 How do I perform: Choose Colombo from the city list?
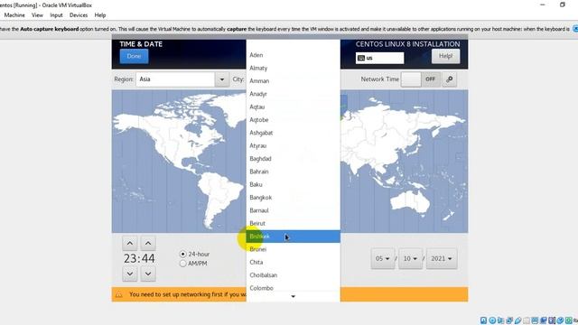point(293,288)
